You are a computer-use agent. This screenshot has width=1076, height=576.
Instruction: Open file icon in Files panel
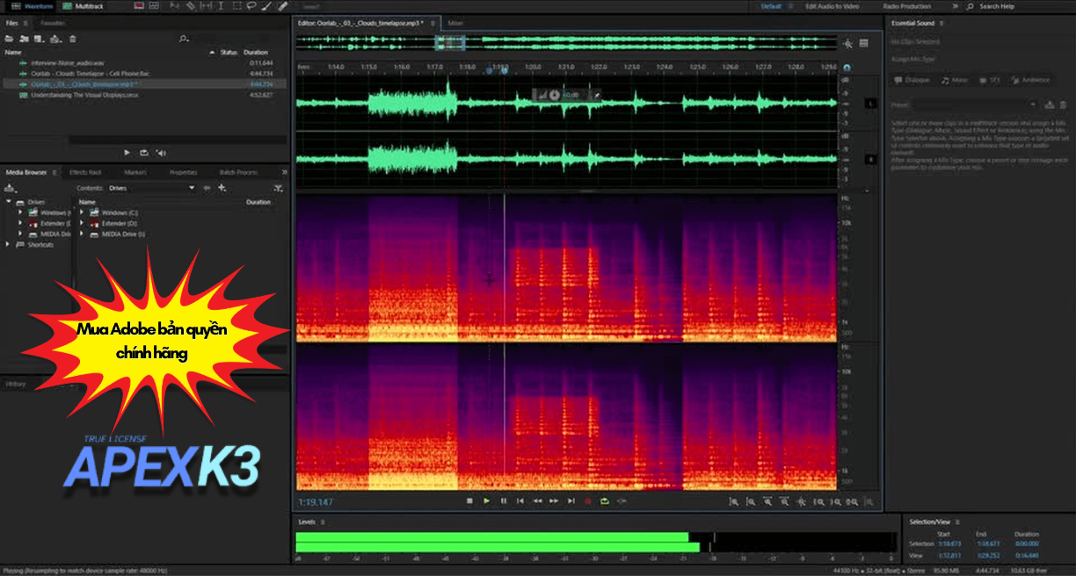[x=9, y=39]
